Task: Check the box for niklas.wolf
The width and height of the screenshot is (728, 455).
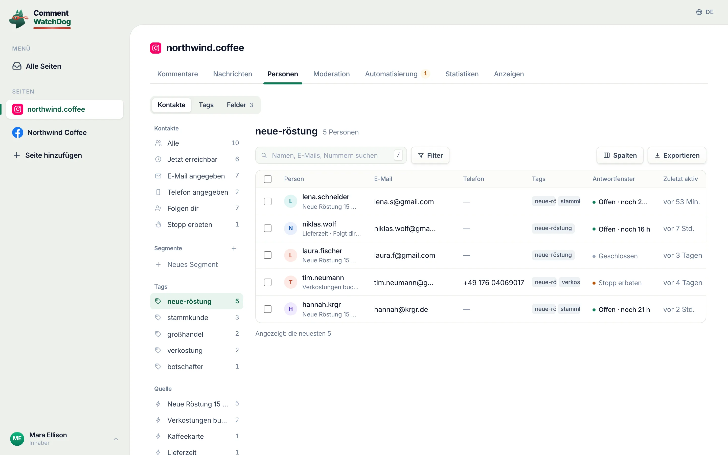Action: 267,229
